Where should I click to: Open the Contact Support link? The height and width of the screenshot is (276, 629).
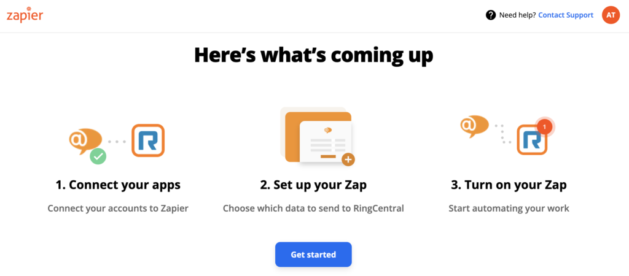pyautogui.click(x=566, y=15)
